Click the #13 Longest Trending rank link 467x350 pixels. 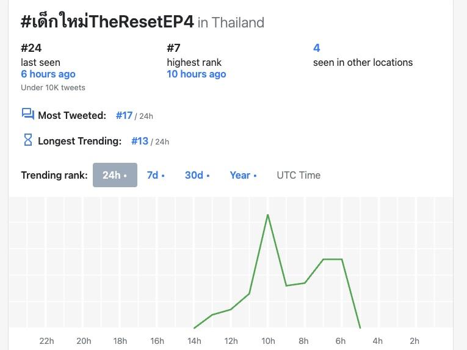pyautogui.click(x=140, y=141)
